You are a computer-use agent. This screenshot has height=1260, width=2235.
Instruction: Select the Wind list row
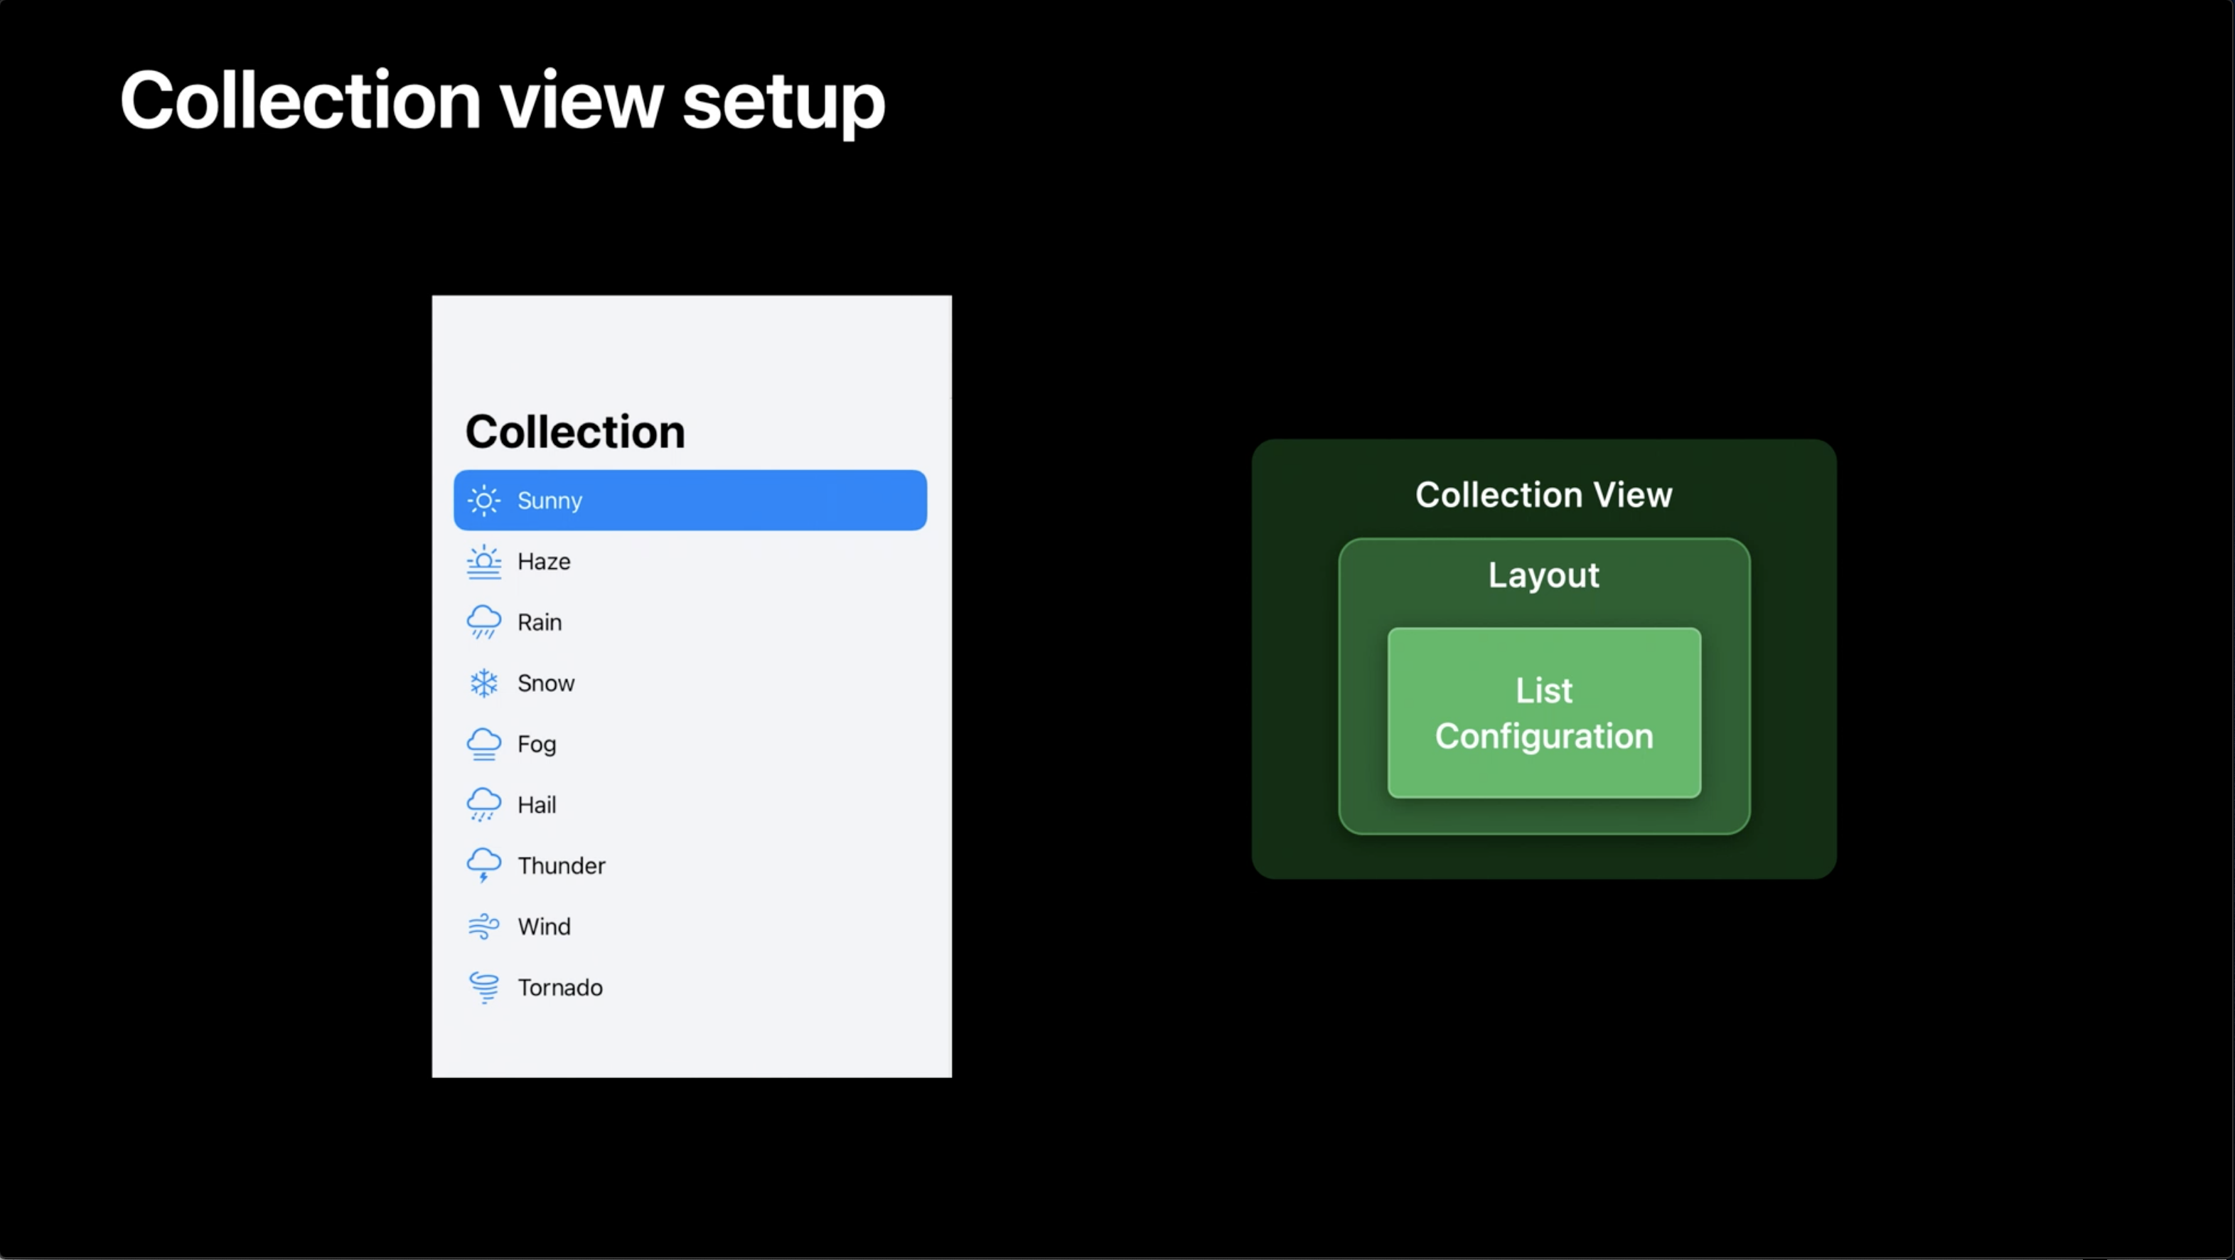(691, 926)
